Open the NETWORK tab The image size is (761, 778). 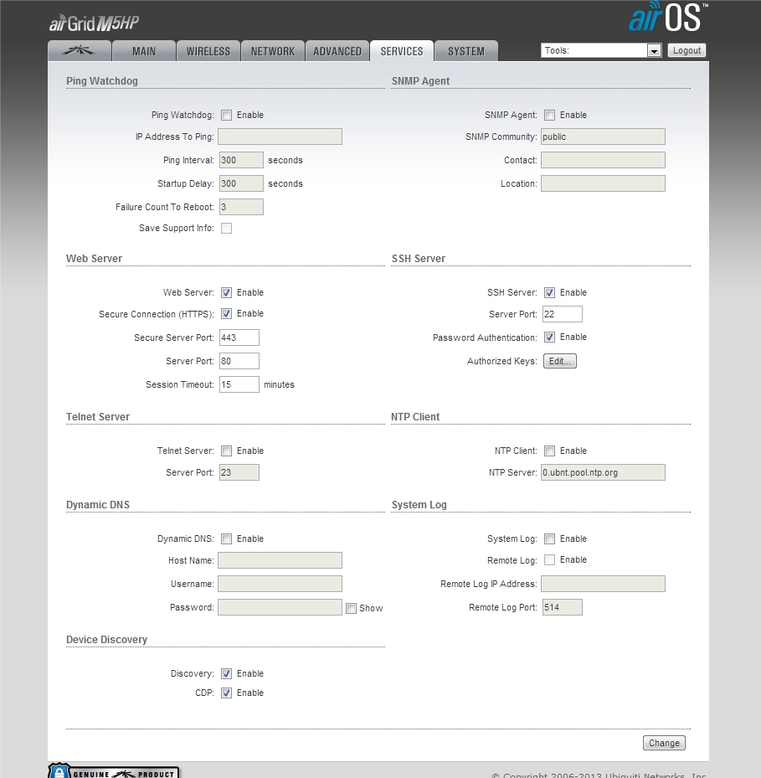tap(273, 51)
